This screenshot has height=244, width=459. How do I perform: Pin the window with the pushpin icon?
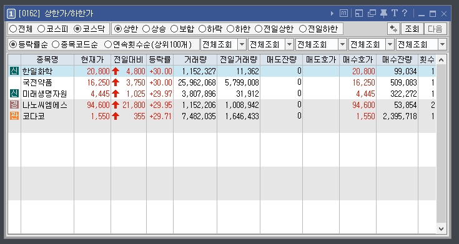(x=383, y=14)
